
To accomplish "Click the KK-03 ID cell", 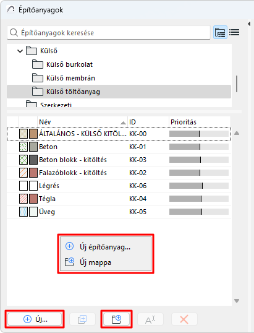I will point(138,160).
